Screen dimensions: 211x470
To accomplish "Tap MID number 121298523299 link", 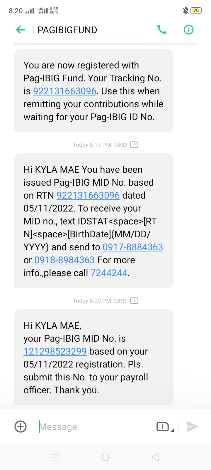I will click(x=55, y=351).
